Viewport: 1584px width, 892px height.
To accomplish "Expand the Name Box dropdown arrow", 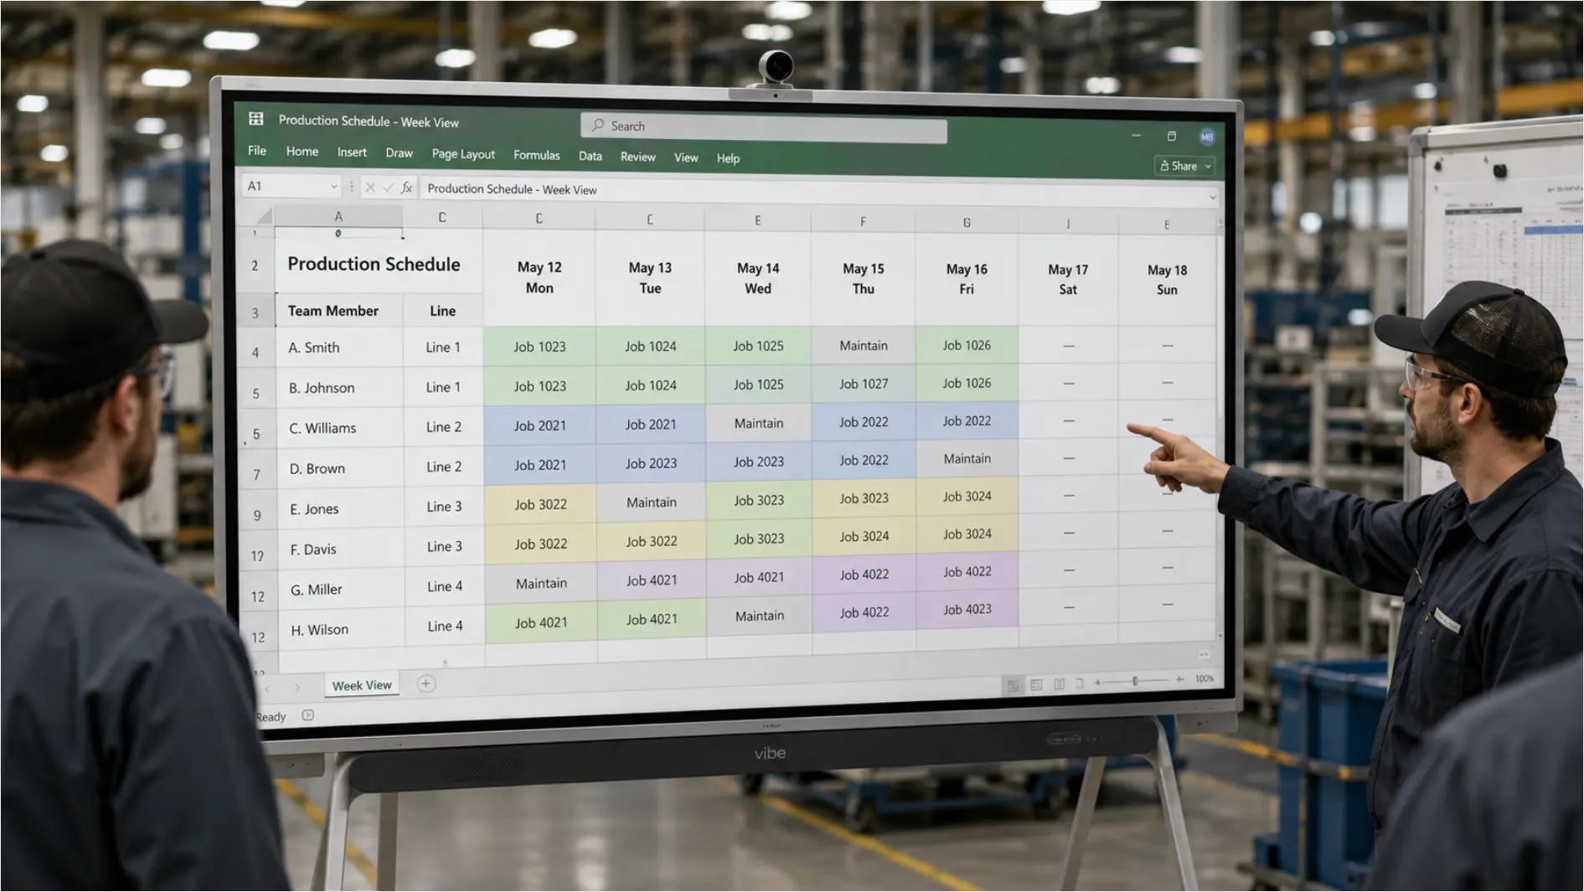I will [x=333, y=186].
